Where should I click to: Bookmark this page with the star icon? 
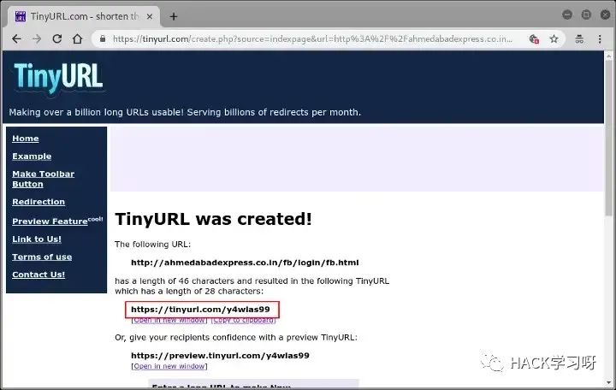click(x=554, y=38)
